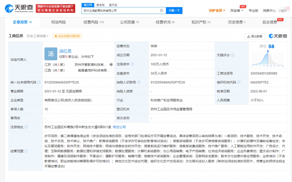Select the 经营状况 tab

pos(165,22)
